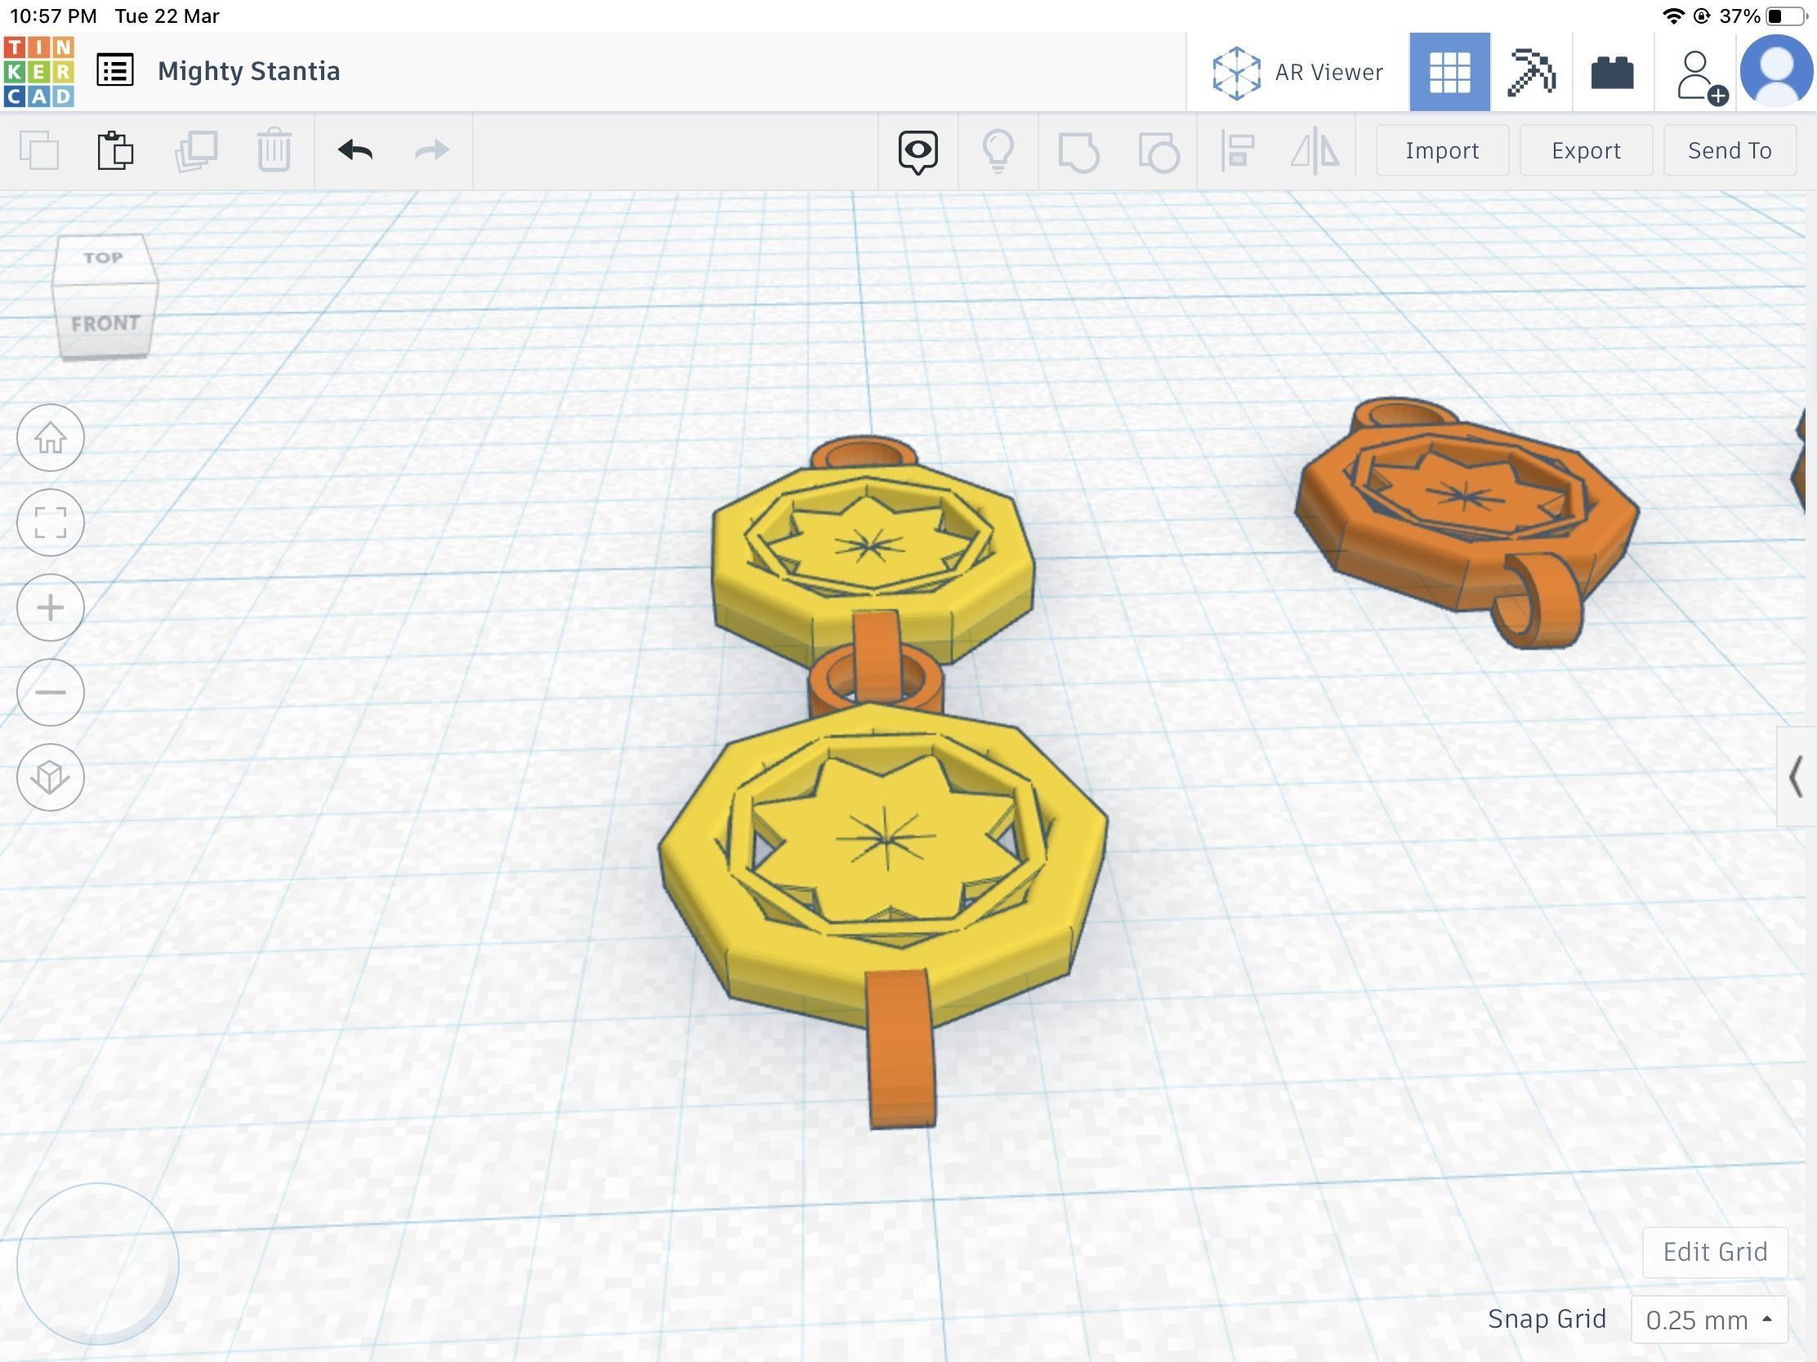Image resolution: width=1817 pixels, height=1362 pixels.
Task: Select the Copy icon
Action: [39, 150]
